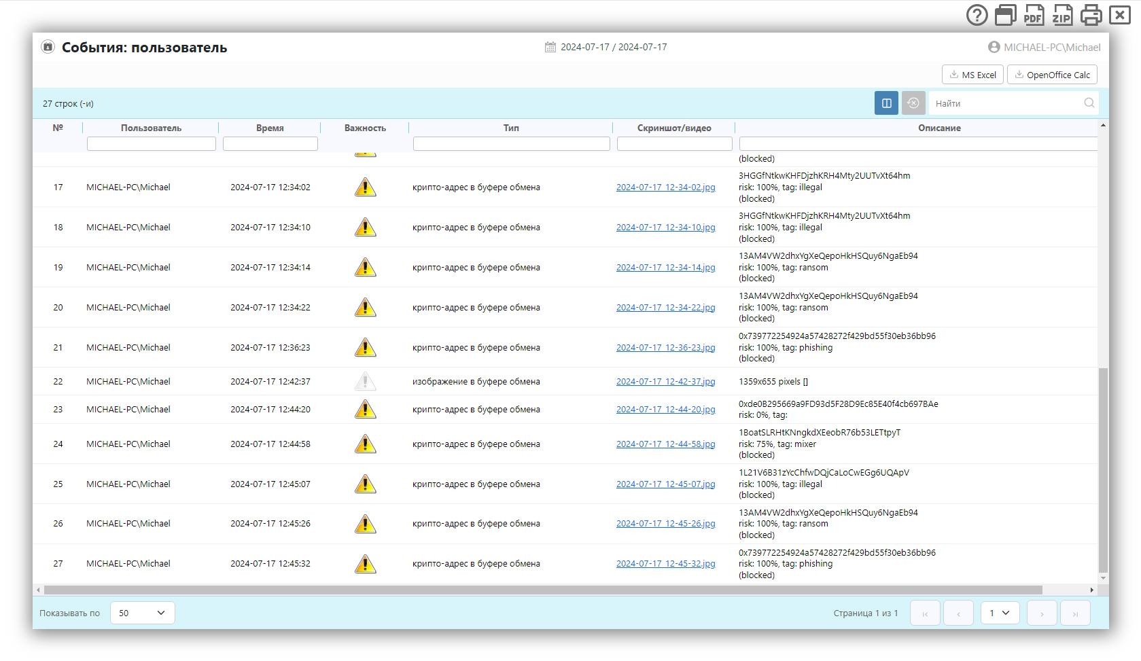Click the reset filters round icon
Screen dimensions: 1141x661
tap(913, 103)
